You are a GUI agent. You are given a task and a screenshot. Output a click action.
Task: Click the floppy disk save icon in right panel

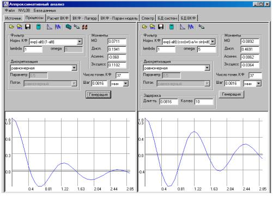coord(161,27)
